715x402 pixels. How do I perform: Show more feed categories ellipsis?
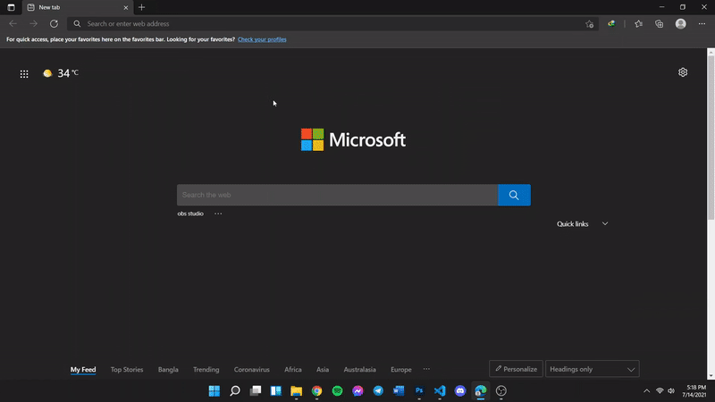pyautogui.click(x=426, y=369)
